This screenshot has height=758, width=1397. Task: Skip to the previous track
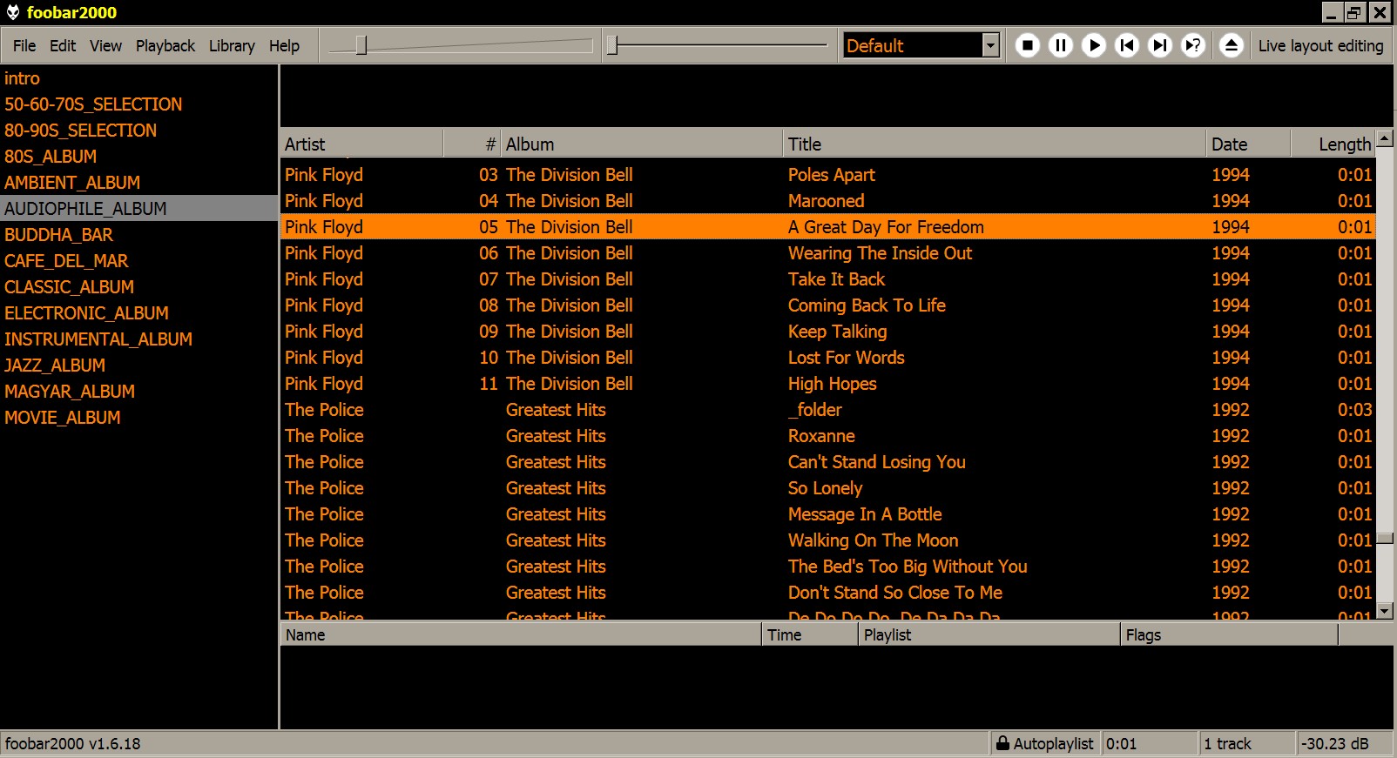[1127, 45]
